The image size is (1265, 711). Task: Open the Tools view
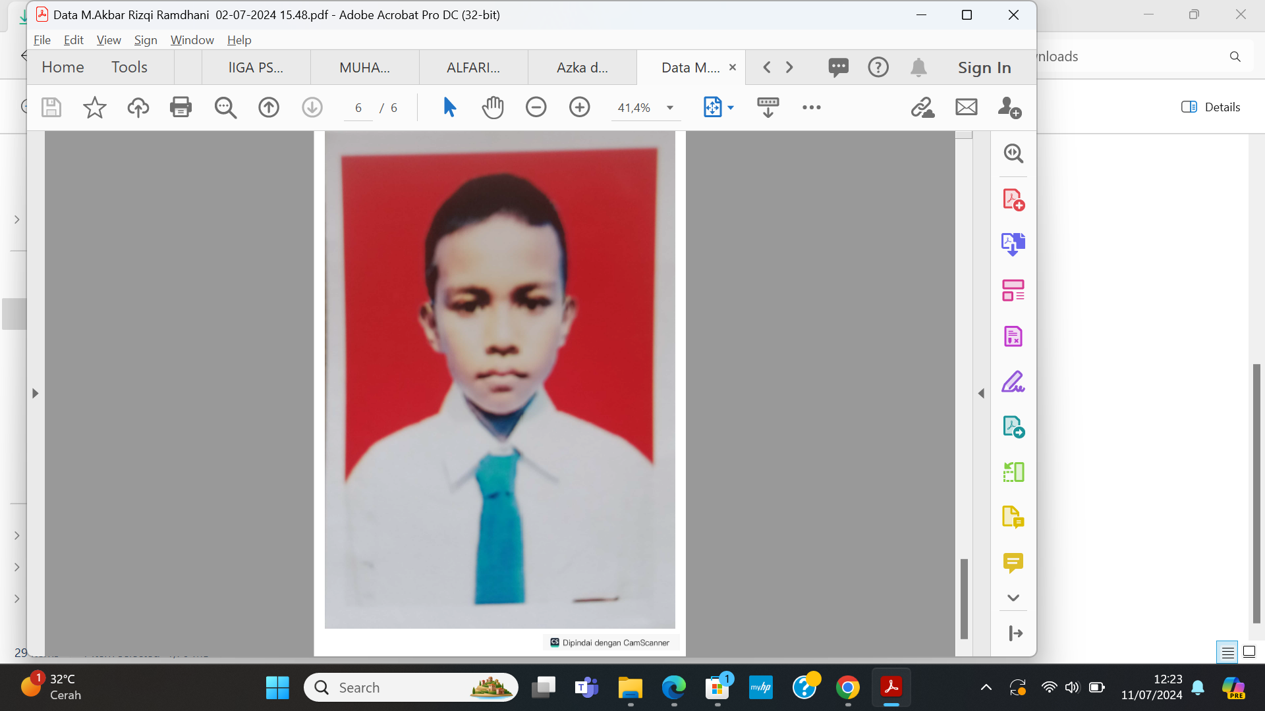pos(129,67)
